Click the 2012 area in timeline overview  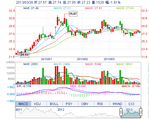(61, 110)
